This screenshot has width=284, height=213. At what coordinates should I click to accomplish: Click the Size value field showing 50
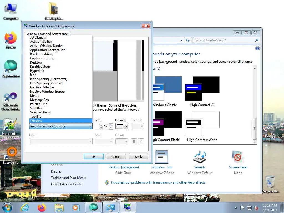102,126
